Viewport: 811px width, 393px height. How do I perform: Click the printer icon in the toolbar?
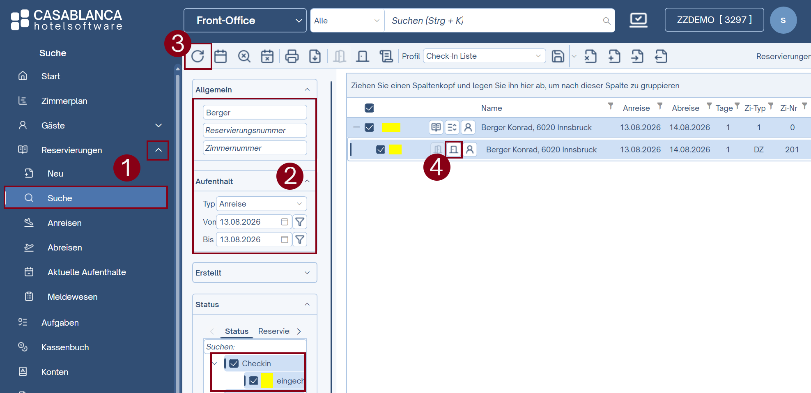click(x=292, y=56)
